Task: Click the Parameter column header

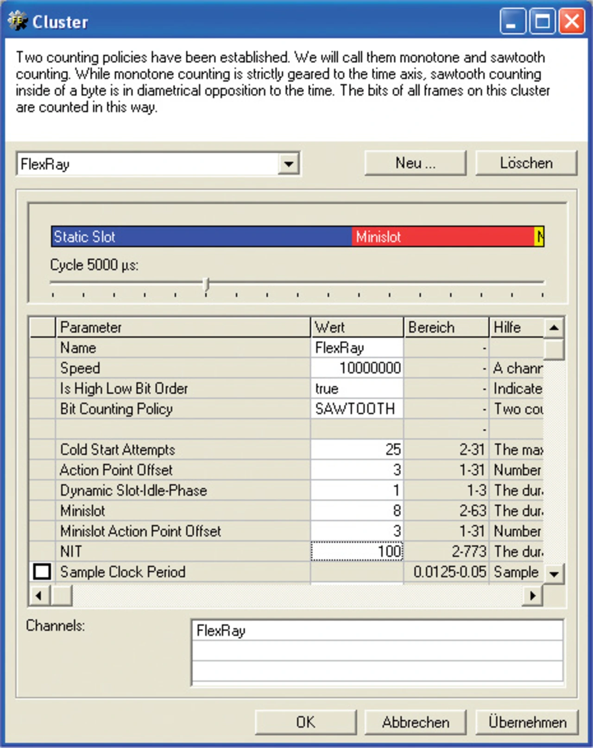Action: click(183, 327)
